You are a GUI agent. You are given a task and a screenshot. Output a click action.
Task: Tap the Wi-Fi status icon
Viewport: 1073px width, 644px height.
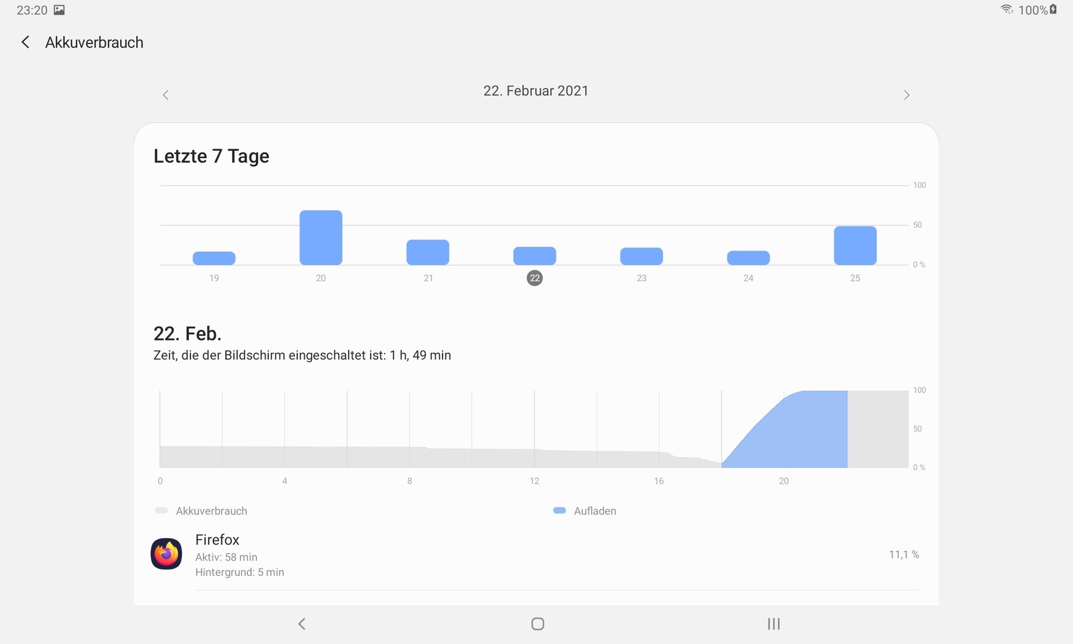click(1007, 9)
